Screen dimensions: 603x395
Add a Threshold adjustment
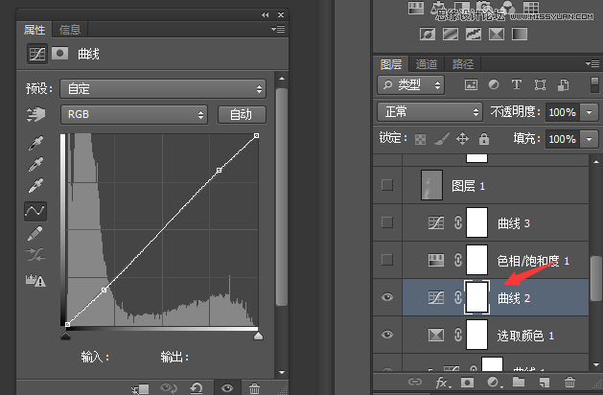[x=474, y=34]
